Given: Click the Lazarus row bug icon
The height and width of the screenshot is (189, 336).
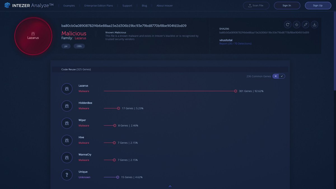Looking at the screenshot, I should 67,89.
